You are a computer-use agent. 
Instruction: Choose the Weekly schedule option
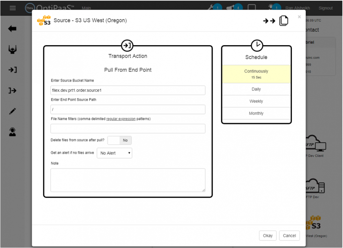256,101
